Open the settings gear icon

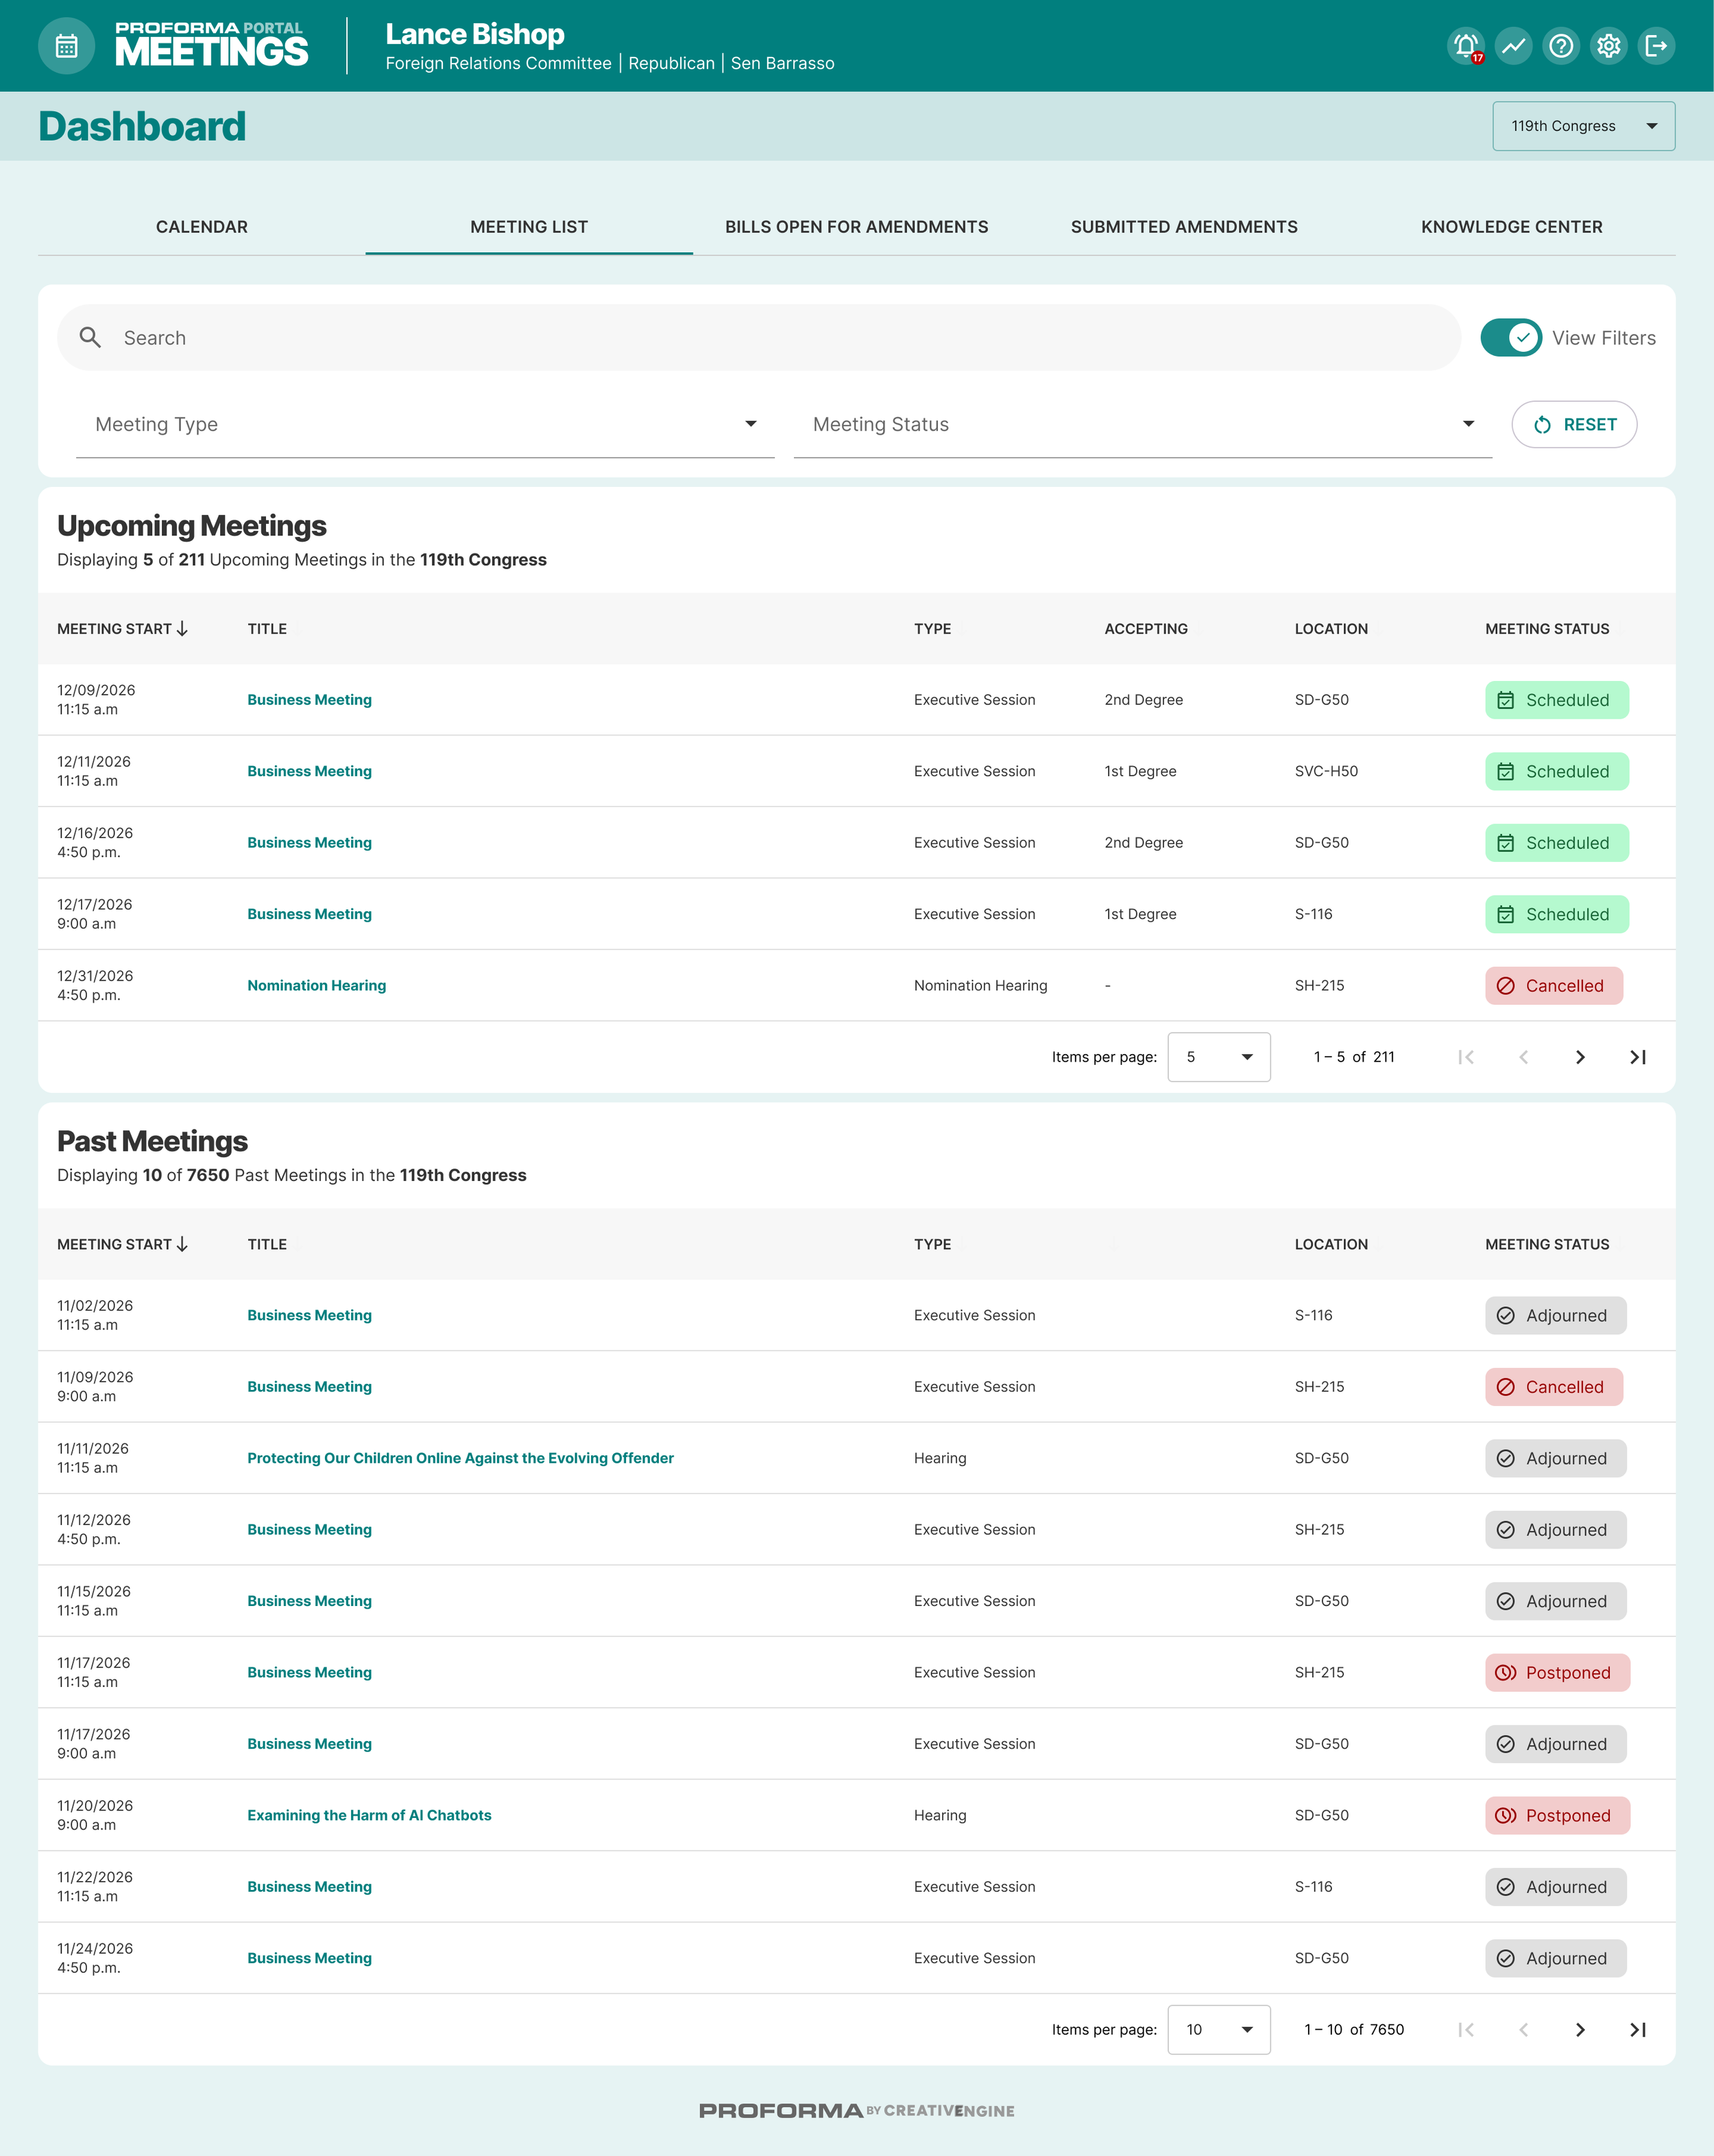1608,46
